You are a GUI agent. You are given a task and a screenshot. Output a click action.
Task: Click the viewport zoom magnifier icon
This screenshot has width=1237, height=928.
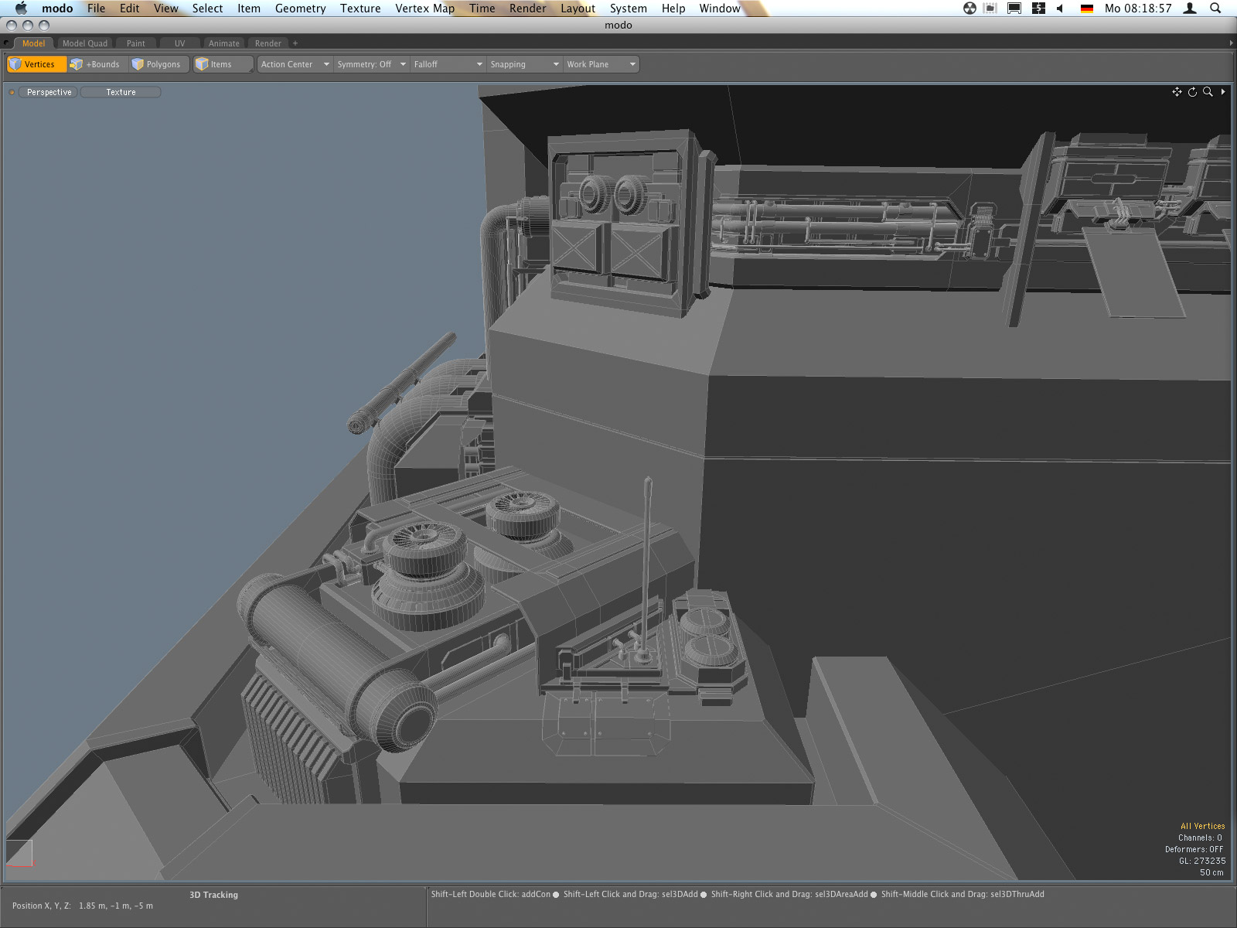[x=1208, y=92]
